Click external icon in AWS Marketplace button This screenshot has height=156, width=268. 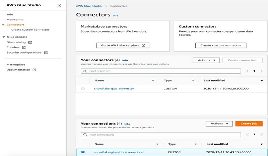143,46
